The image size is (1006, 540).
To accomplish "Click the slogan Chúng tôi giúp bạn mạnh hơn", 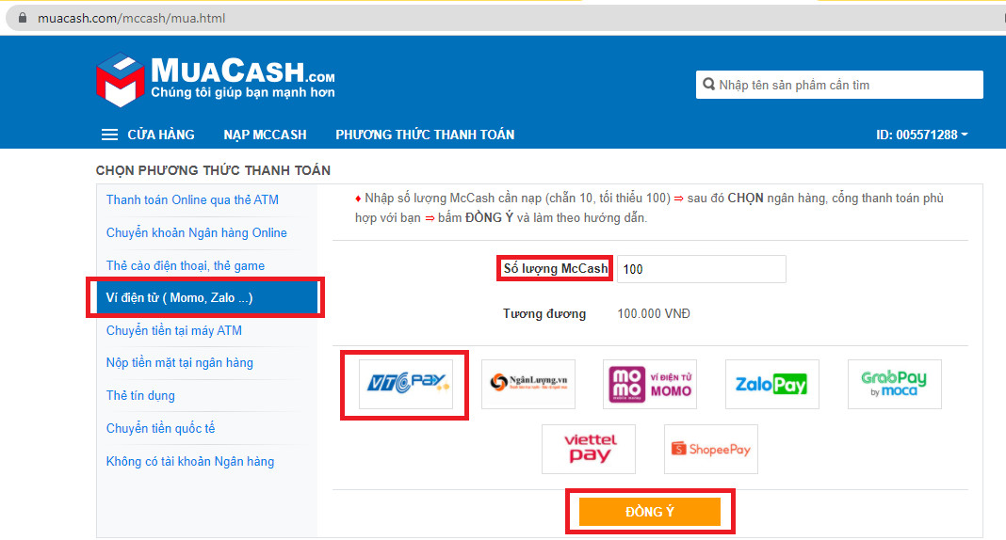I will (242, 92).
